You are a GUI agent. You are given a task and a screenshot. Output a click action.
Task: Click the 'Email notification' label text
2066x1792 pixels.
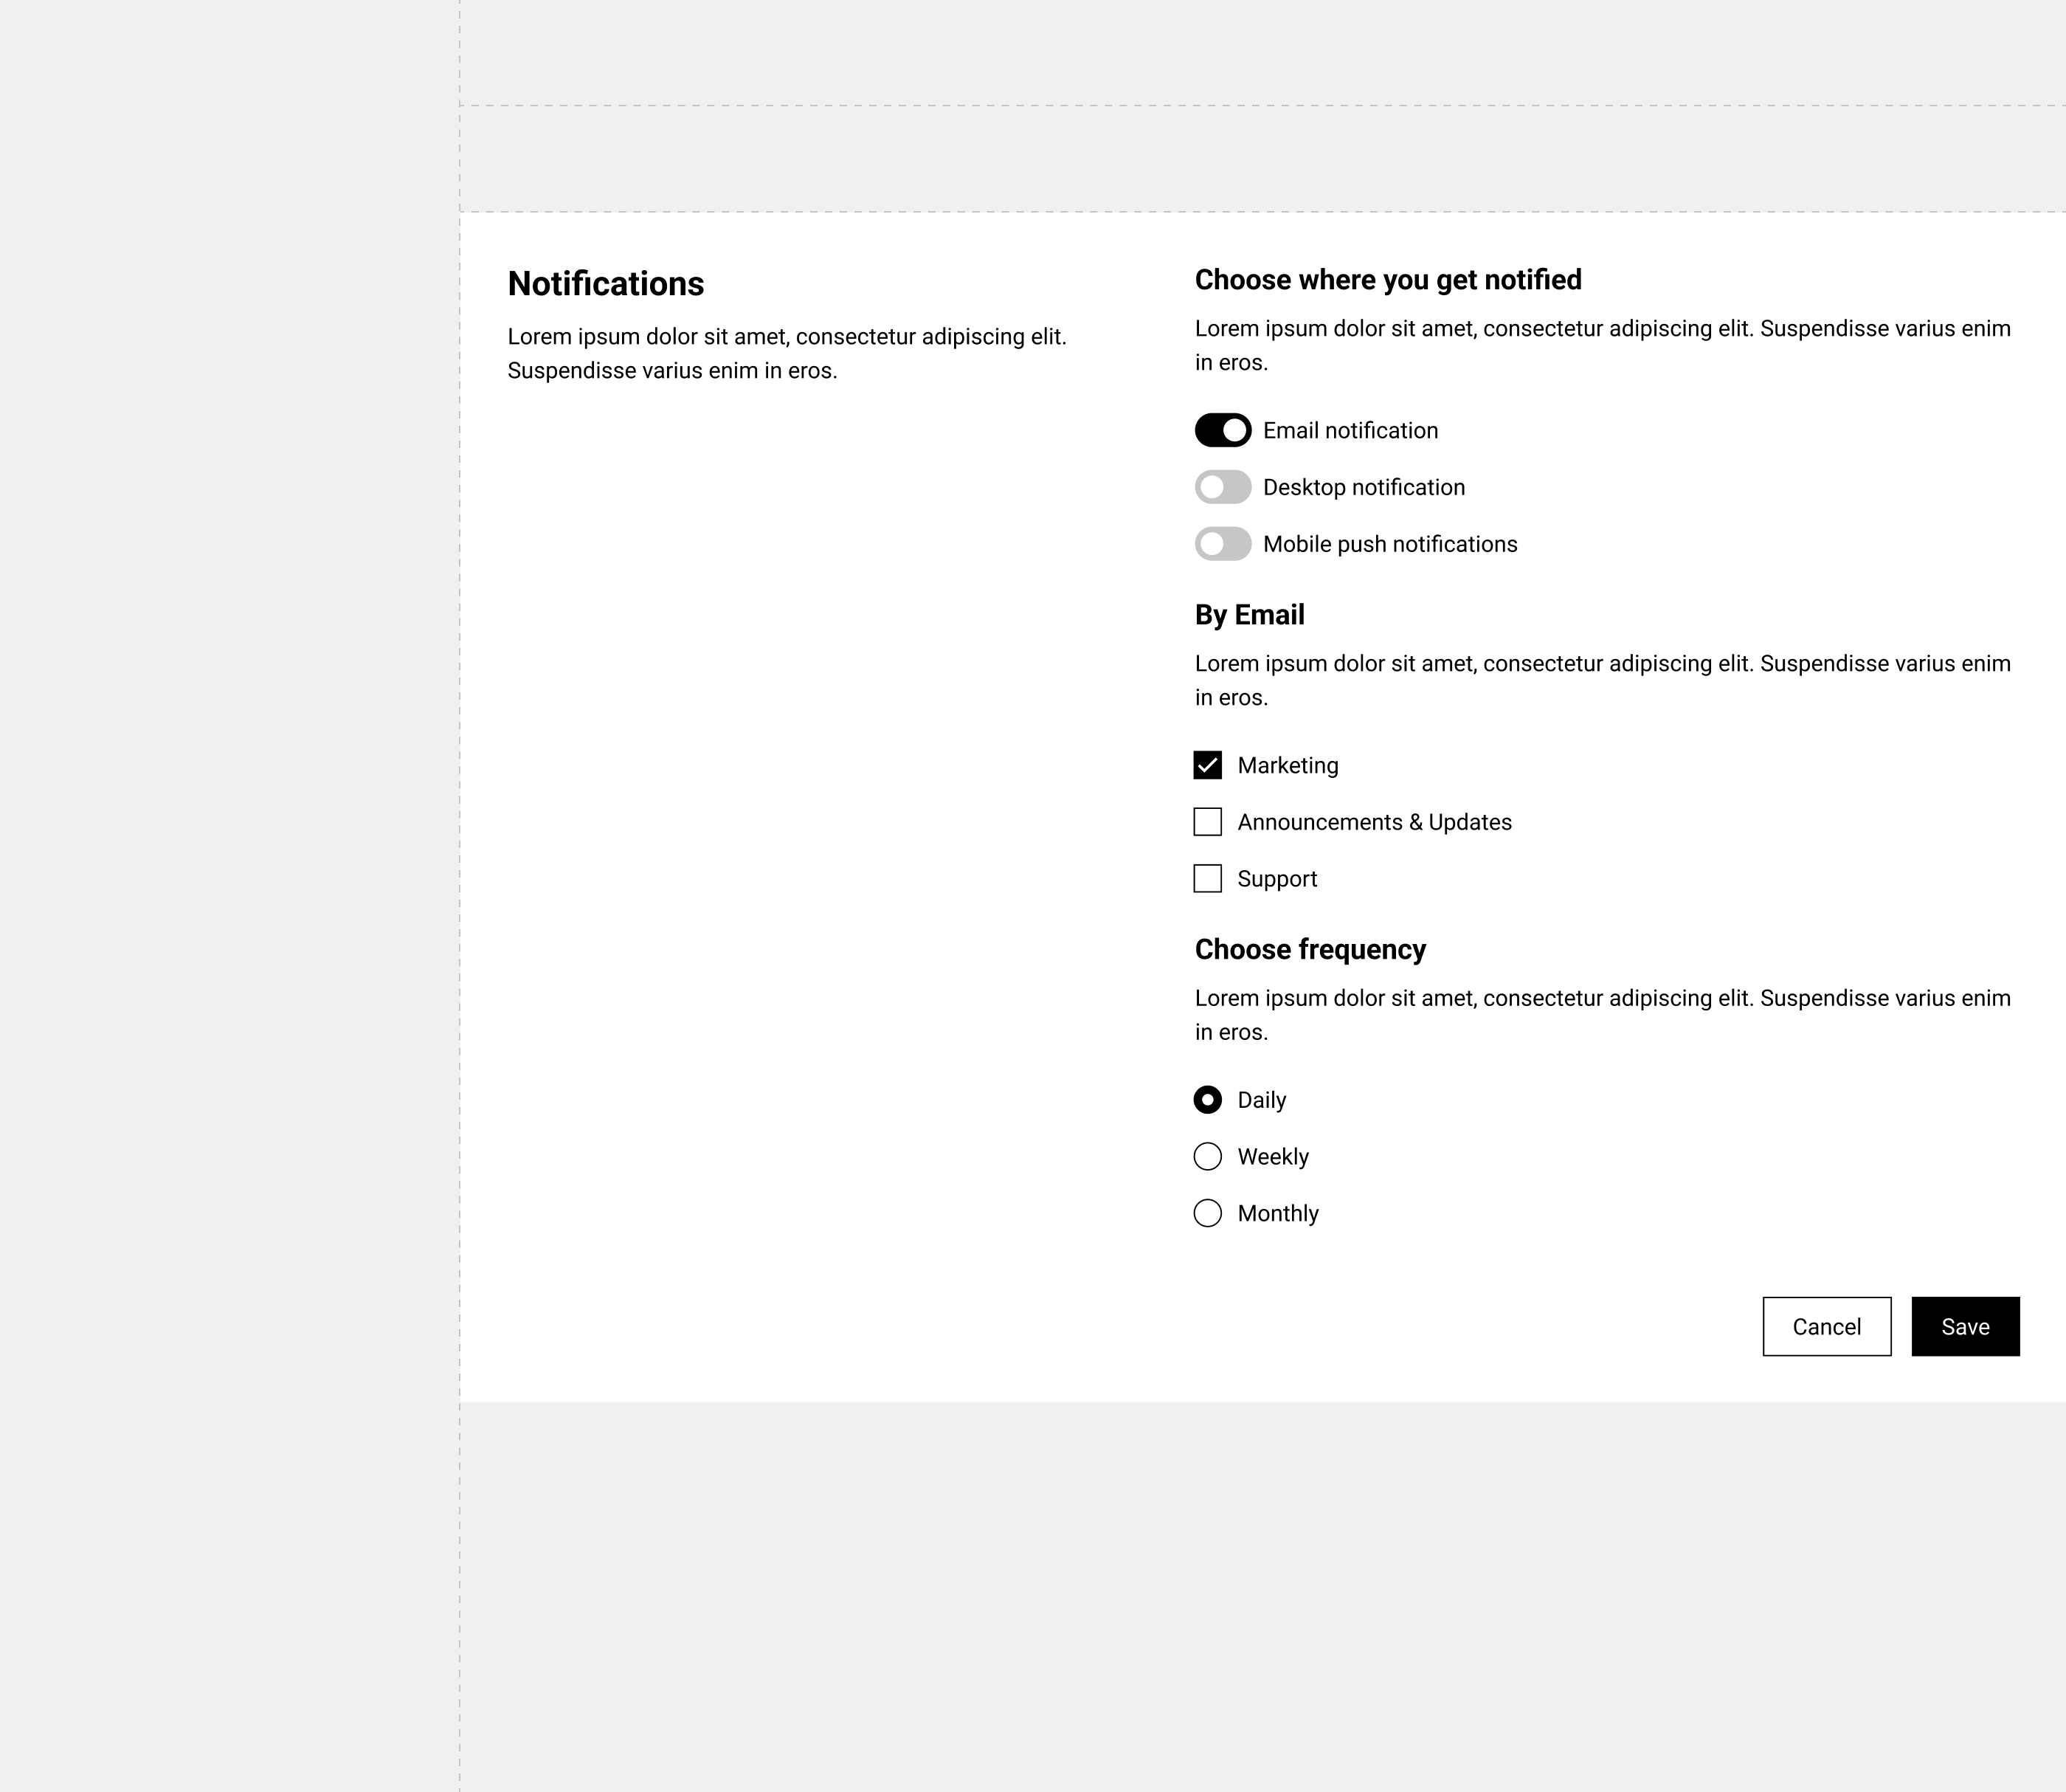tap(1350, 431)
